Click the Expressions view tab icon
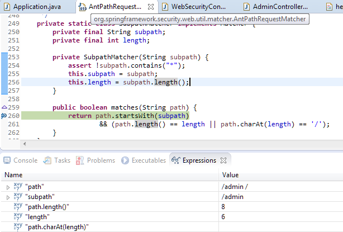Viewport: 343px width, 232px height. point(175,160)
